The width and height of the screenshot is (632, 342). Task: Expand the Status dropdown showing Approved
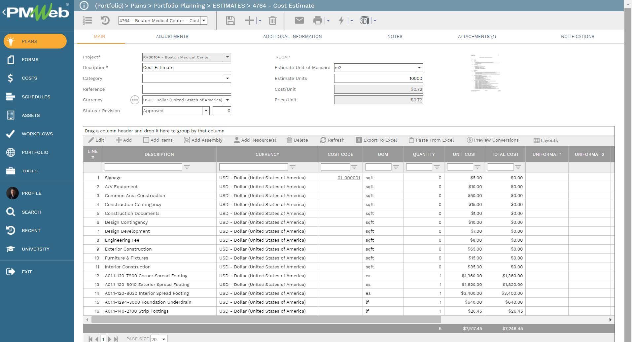click(x=206, y=111)
